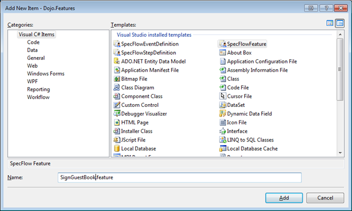Image resolution: width=352 pixels, height=211 pixels.
Task: Select the Web category
Action: click(x=32, y=66)
